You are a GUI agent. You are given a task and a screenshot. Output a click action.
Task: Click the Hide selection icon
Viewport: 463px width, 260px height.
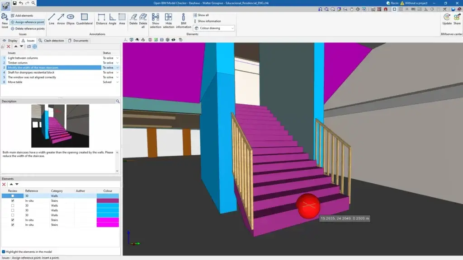(169, 20)
